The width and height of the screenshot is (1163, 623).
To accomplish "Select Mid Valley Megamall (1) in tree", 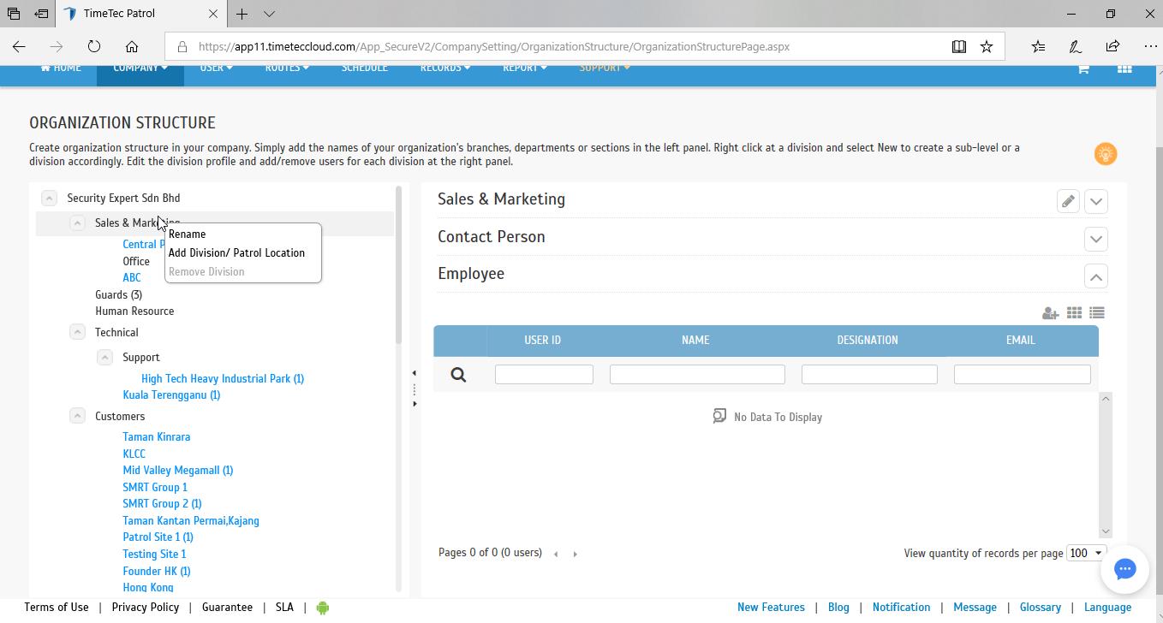I will [178, 471].
